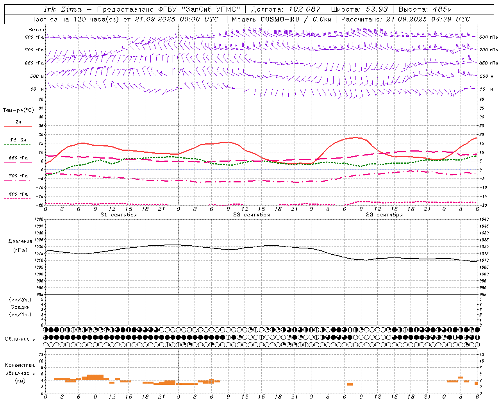
Task: Click the (км) unit of convective cloudiness
Action: (x=20, y=380)
